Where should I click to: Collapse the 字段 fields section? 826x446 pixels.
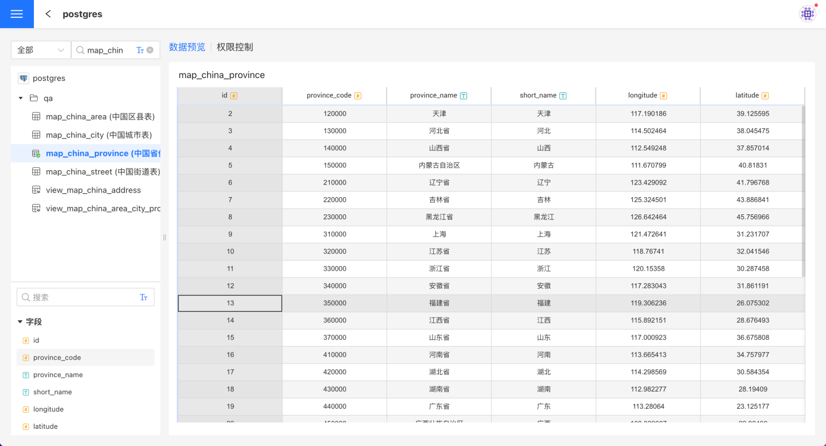point(20,322)
